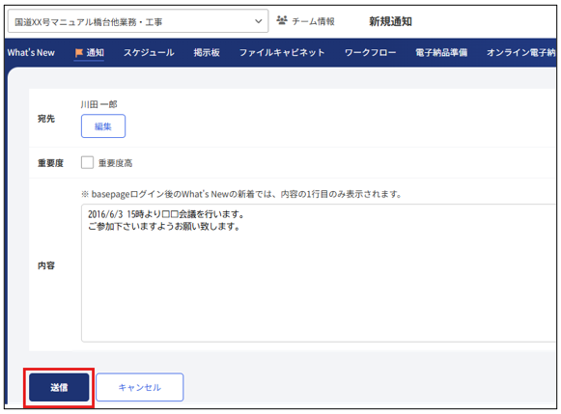Open the ワークフロー tab
561x414 pixels.
(370, 53)
